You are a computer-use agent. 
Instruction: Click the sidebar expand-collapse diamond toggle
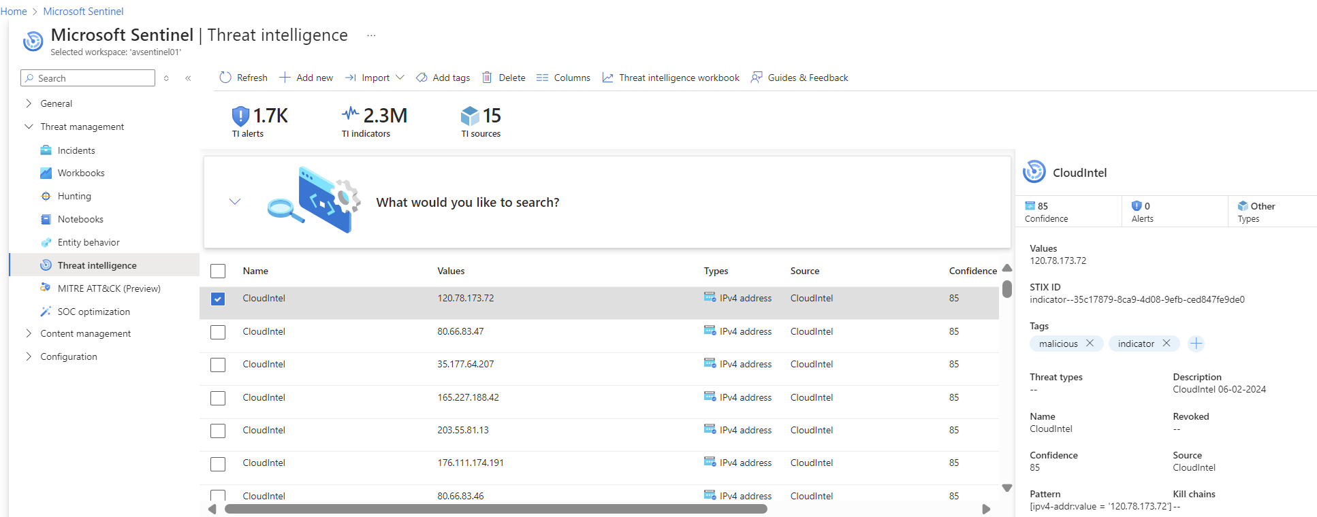pyautogui.click(x=166, y=78)
